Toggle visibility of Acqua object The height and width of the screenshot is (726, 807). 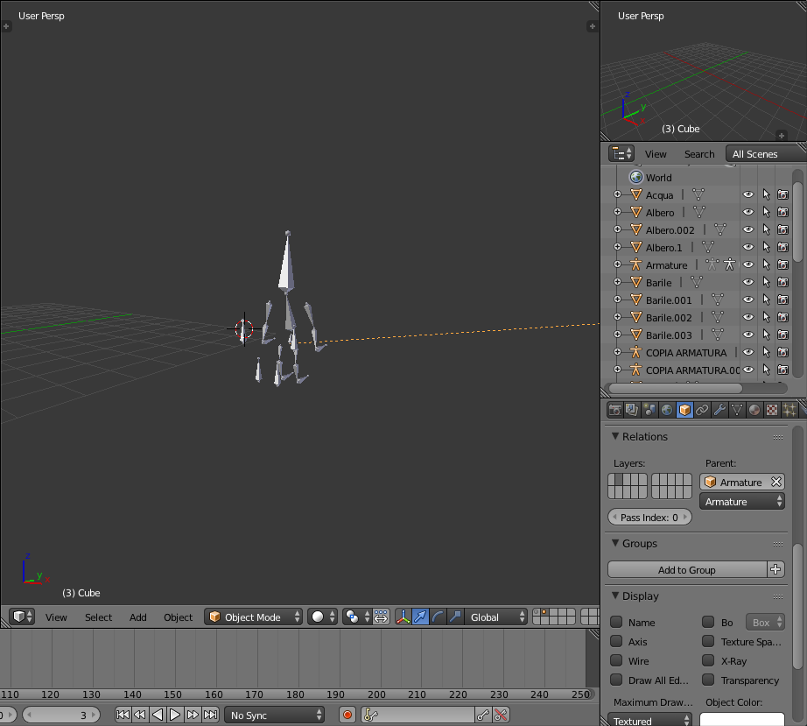(x=748, y=194)
